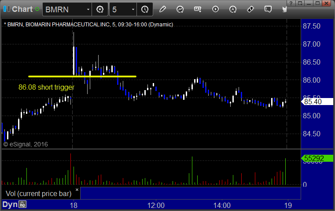Close the Vol current price bar tooltip
This screenshot has width=335, height=211.
point(77,190)
